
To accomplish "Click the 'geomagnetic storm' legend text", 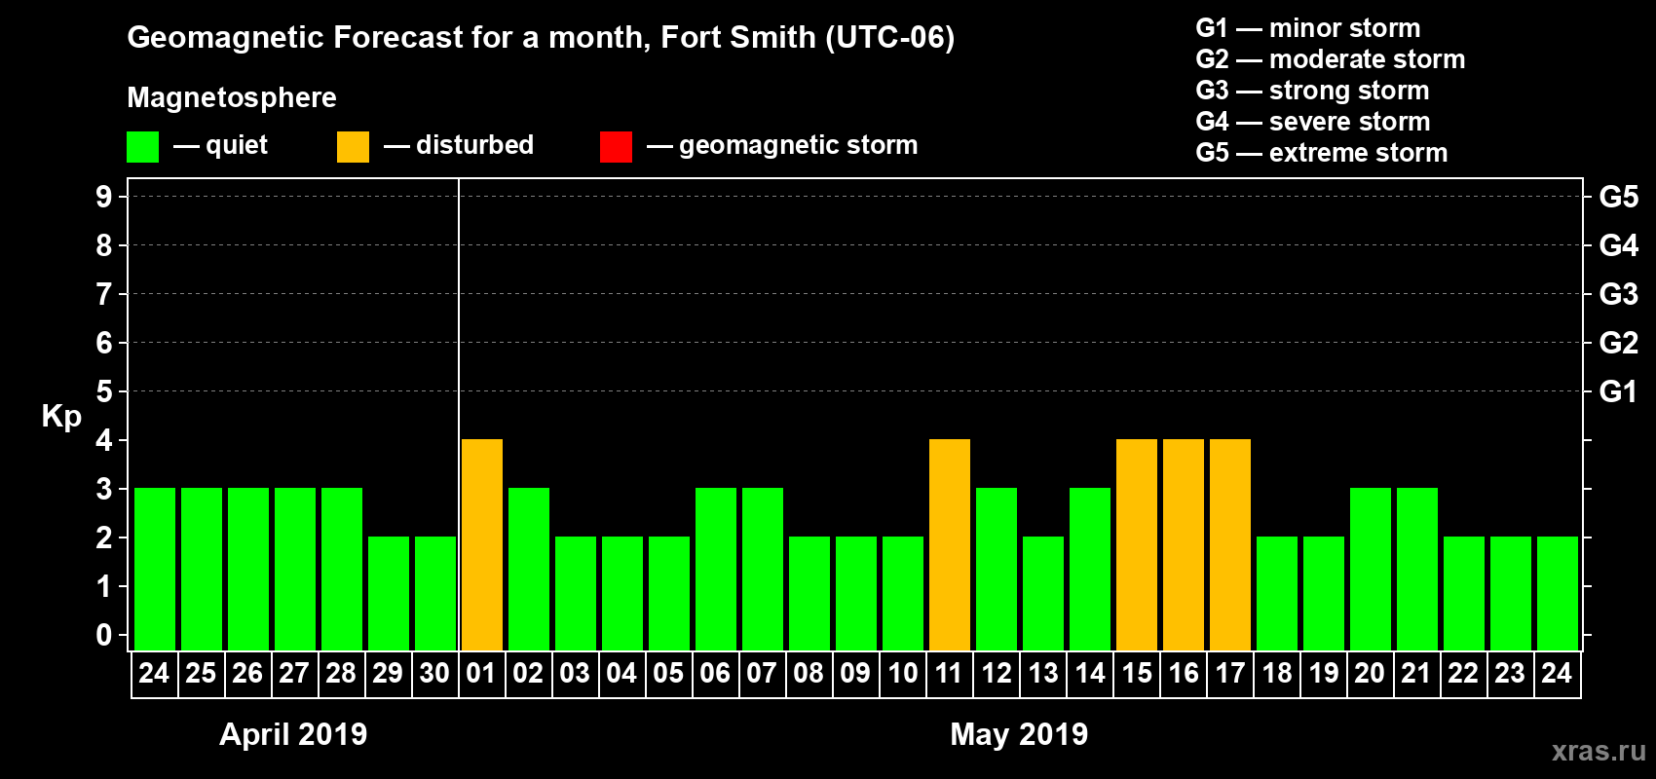I will (x=799, y=146).
